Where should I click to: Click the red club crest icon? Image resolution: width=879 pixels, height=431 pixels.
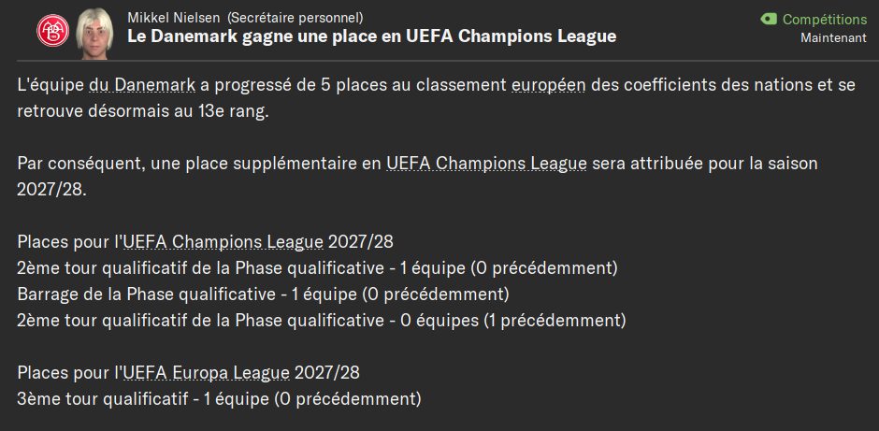[x=53, y=29]
